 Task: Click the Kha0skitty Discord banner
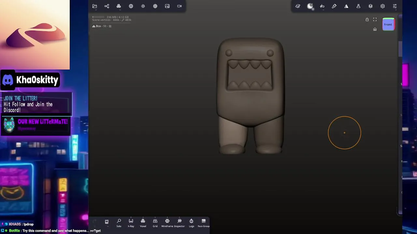coord(30,80)
